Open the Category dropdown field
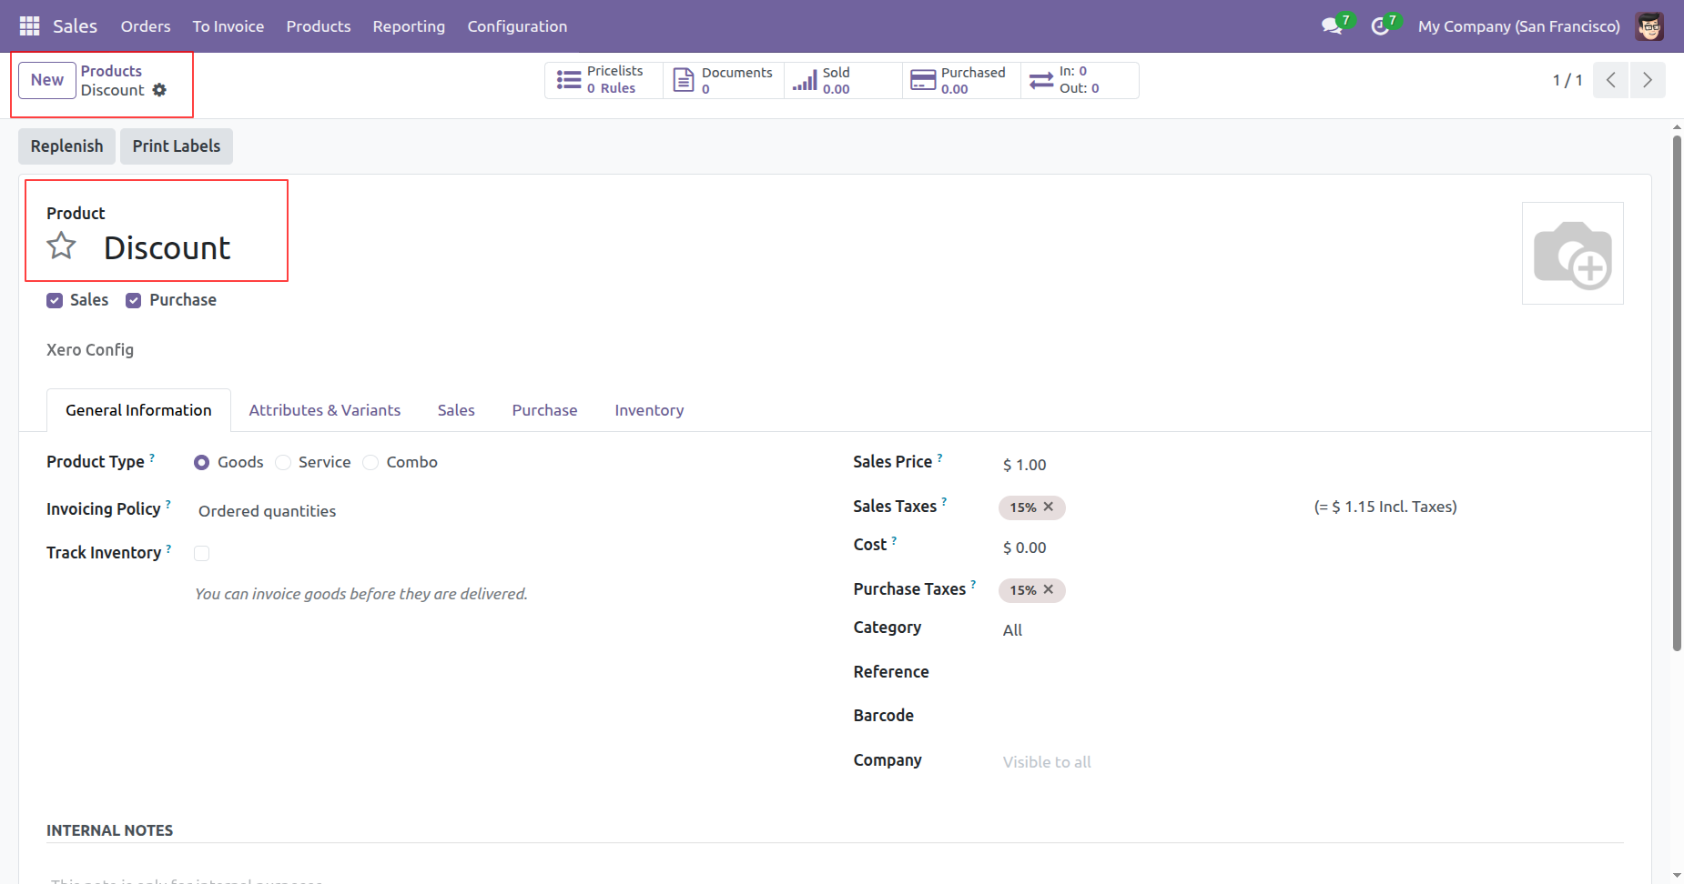This screenshot has height=884, width=1684. click(x=1138, y=630)
